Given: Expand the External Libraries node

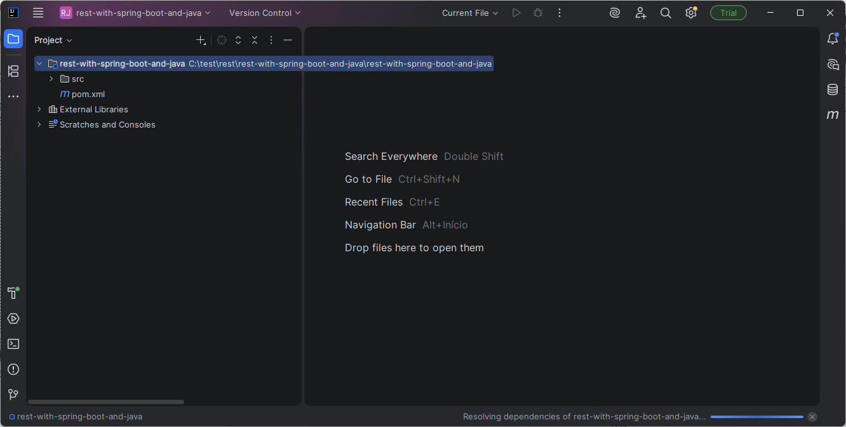Looking at the screenshot, I should coord(39,109).
